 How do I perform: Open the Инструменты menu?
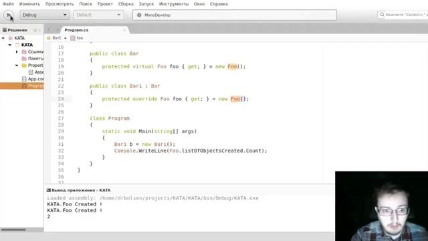click(174, 4)
